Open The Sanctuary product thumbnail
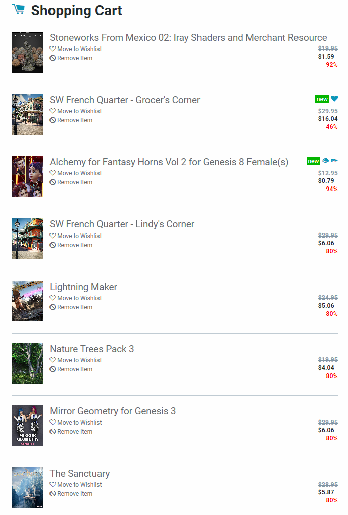Screen dimensions: 348x515 coord(28,488)
